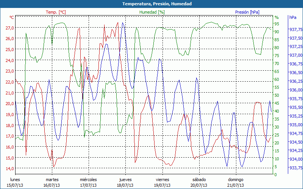Click the hPa unit label on right axis

(x=293, y=17)
